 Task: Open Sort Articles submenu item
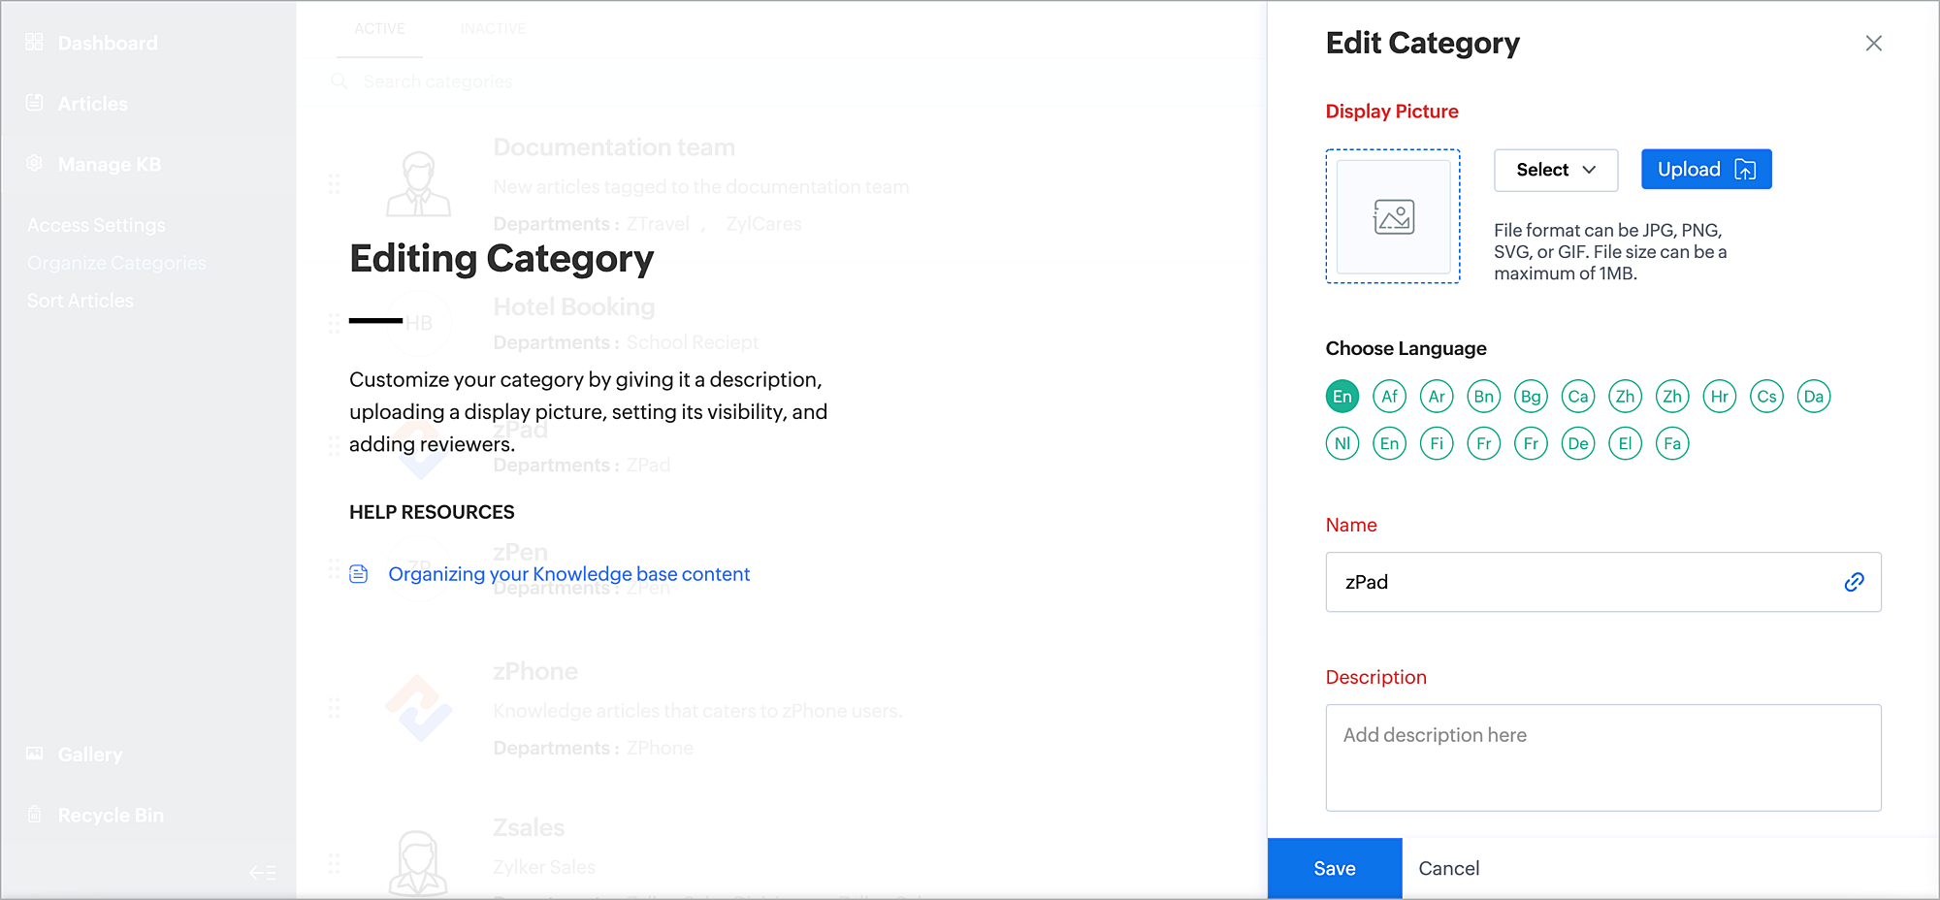pos(80,301)
